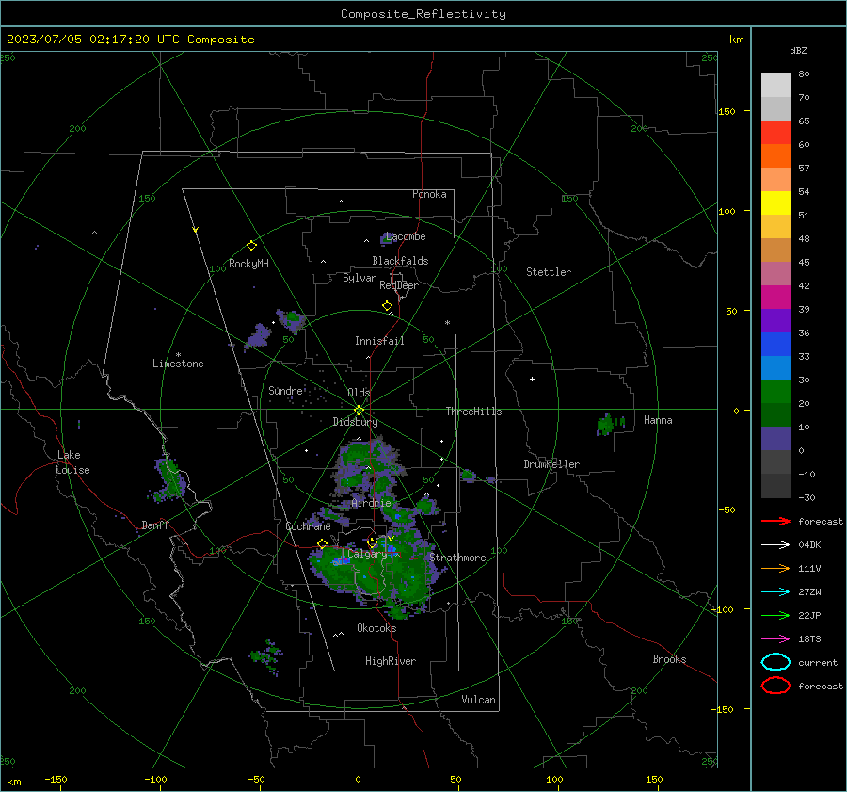Screen dimensions: 847x792
Task: Click the Vulcan label
Action: click(478, 700)
